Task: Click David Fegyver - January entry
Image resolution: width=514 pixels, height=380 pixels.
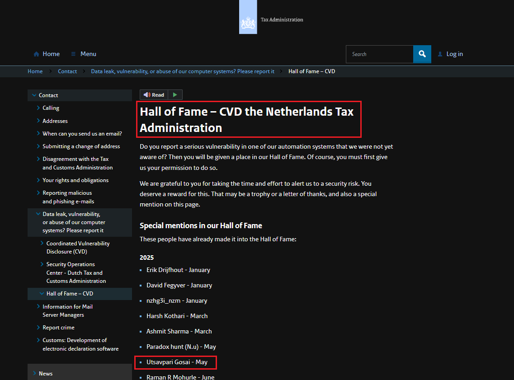Action: coord(179,285)
